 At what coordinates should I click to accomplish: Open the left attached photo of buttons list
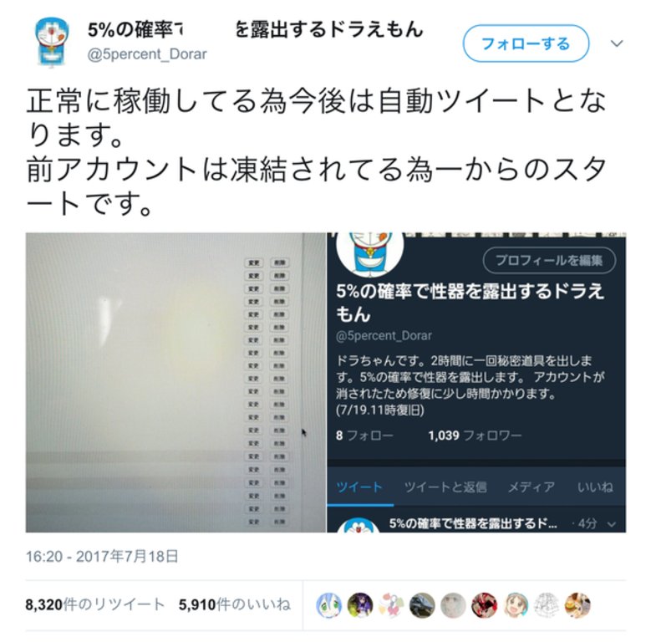click(x=175, y=383)
